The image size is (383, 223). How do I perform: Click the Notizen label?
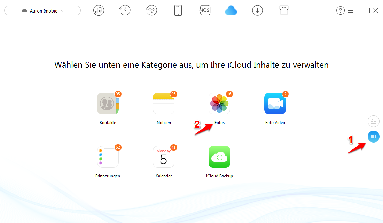(164, 123)
